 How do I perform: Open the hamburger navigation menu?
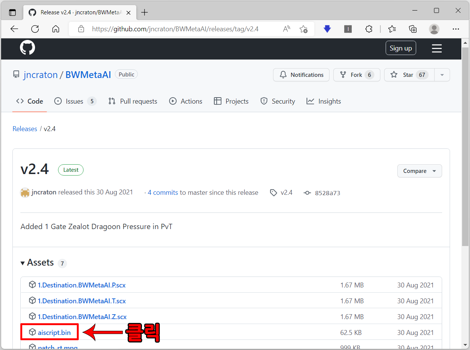tap(437, 48)
